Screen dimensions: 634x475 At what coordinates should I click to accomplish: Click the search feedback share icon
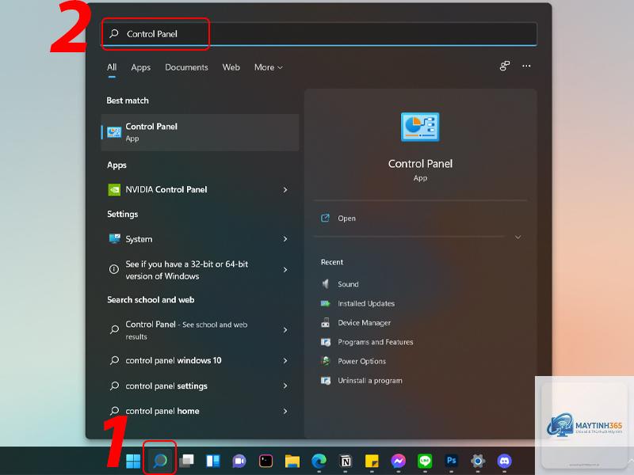tap(505, 66)
